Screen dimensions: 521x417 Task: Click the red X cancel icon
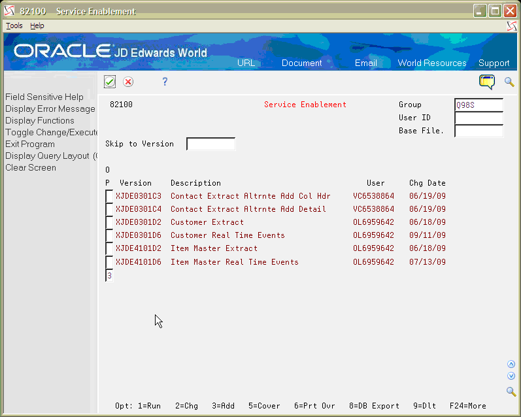click(x=128, y=82)
